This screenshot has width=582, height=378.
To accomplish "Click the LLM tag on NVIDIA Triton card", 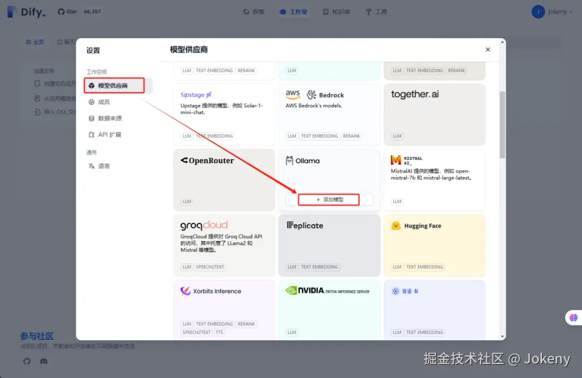I will click(292, 332).
